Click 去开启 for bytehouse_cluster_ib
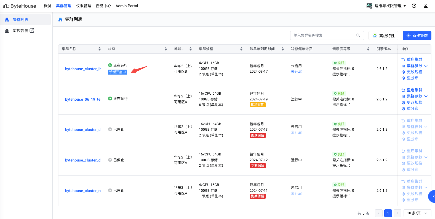Screen dimensions: 435x219 pos(296,72)
